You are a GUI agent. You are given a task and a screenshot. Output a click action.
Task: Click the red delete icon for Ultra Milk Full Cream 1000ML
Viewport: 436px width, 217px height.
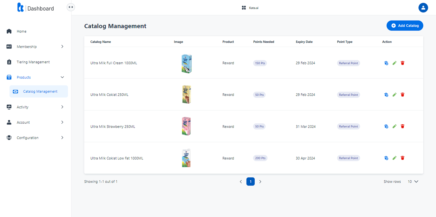(402, 63)
